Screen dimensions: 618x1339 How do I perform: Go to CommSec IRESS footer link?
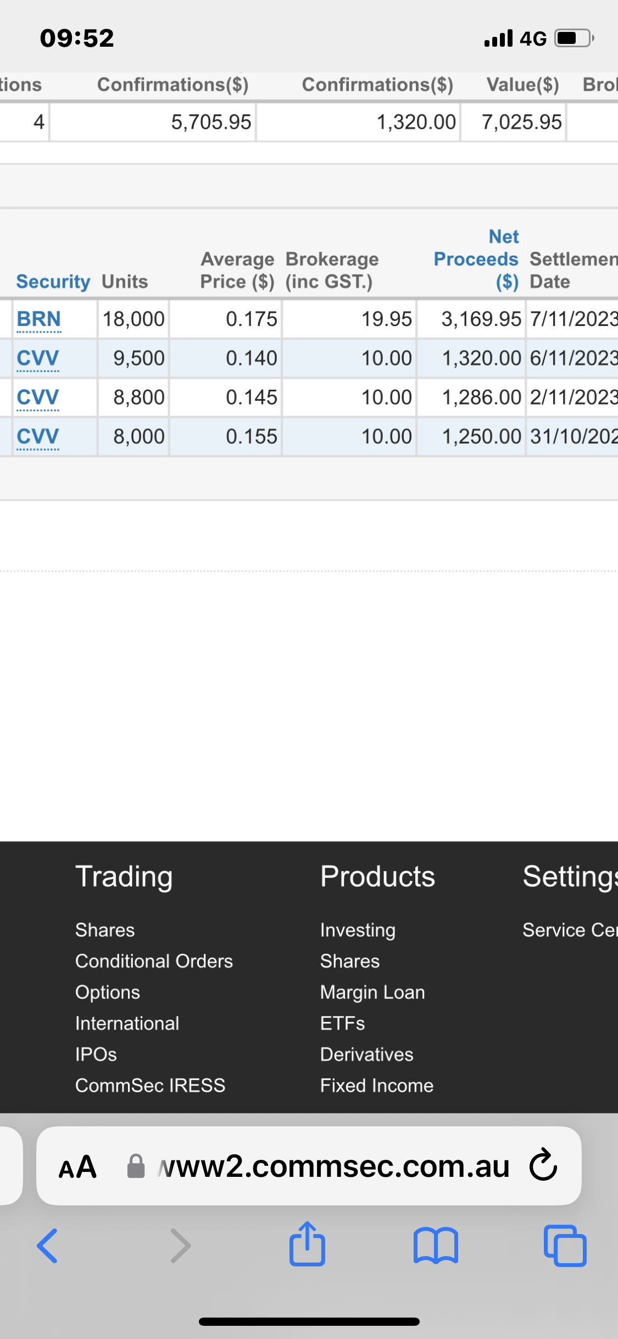pos(150,1085)
